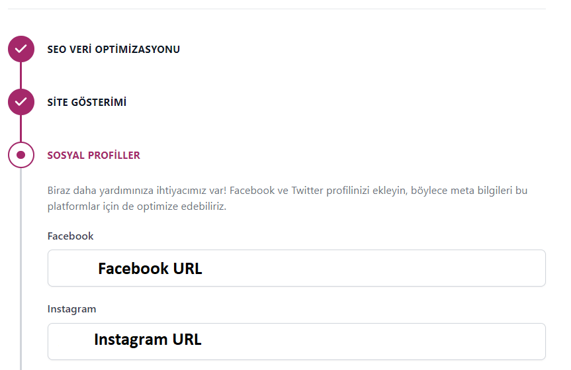The image size is (571, 370).
Task: Click connector line between Site Gösterimi and Sosyal Profiller
Action: [21, 128]
